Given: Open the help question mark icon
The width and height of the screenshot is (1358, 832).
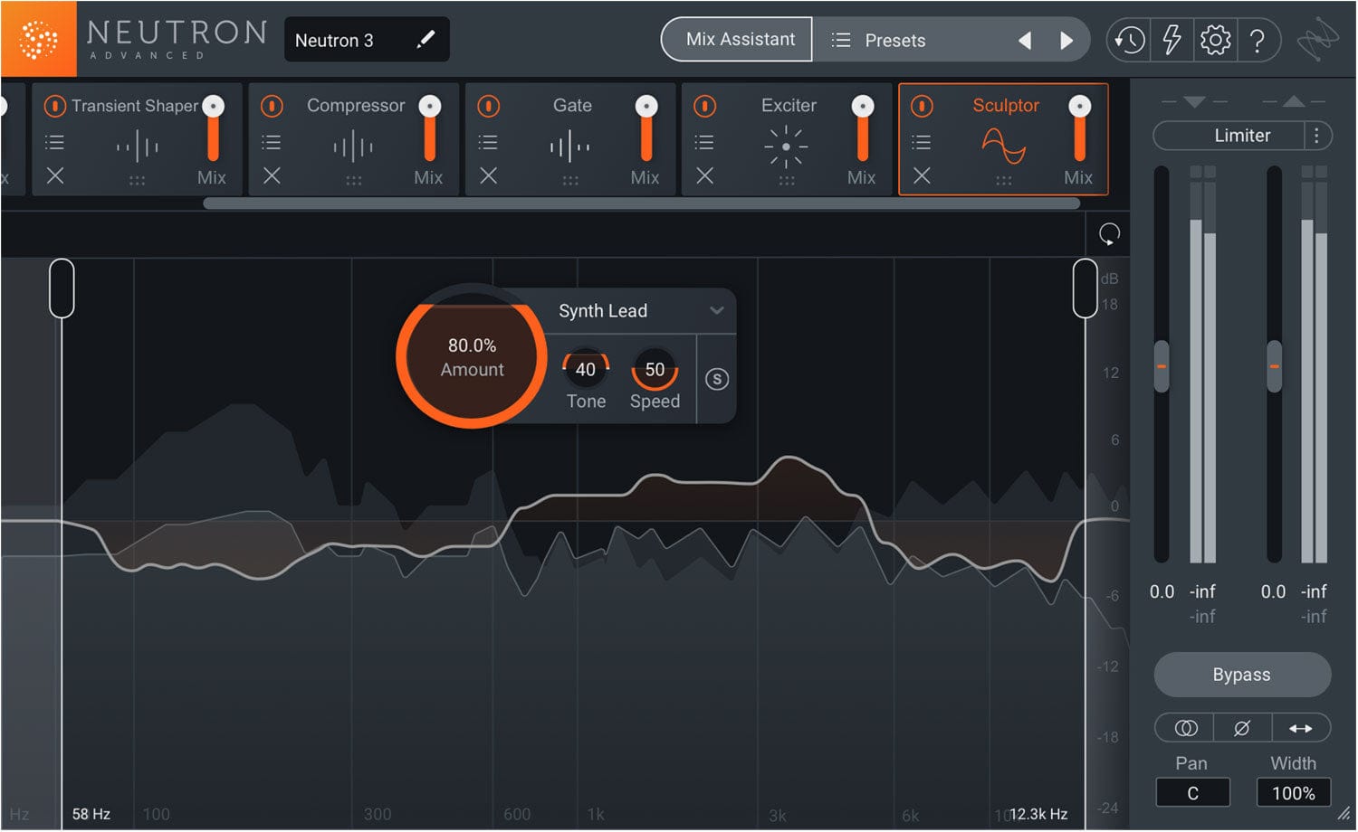Looking at the screenshot, I should point(1258,41).
